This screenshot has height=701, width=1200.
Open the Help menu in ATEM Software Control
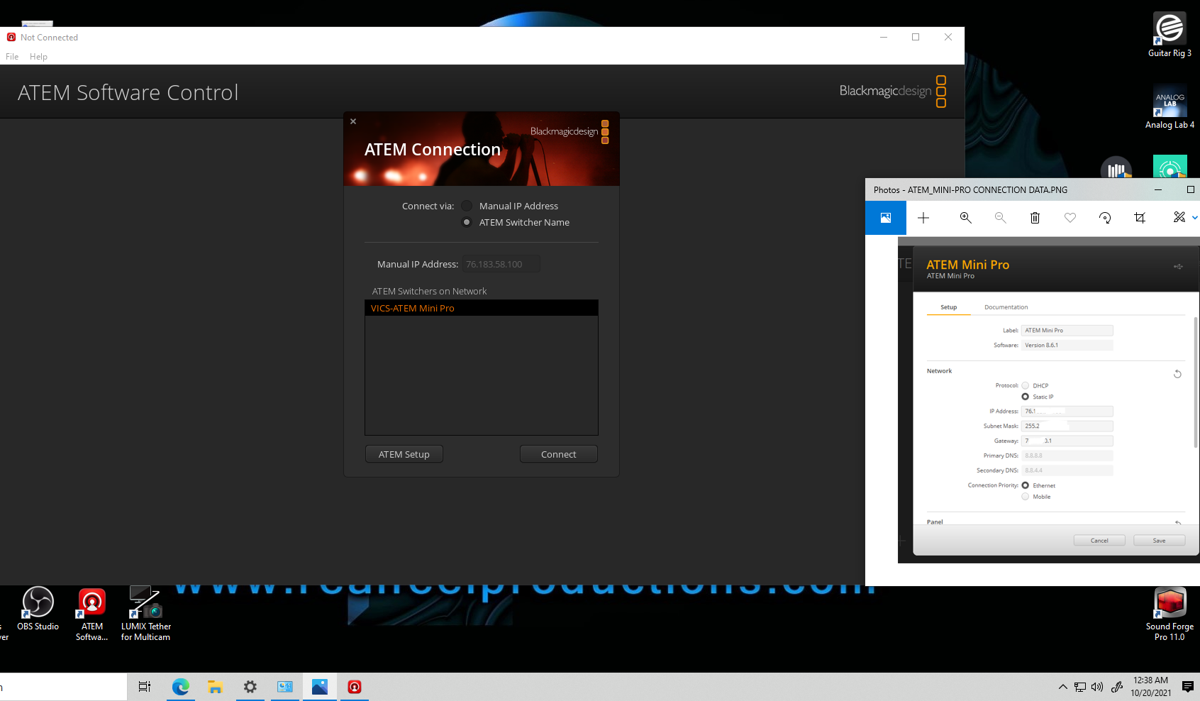[x=38, y=57]
